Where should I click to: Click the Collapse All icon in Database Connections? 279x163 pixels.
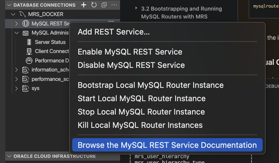(104, 5)
